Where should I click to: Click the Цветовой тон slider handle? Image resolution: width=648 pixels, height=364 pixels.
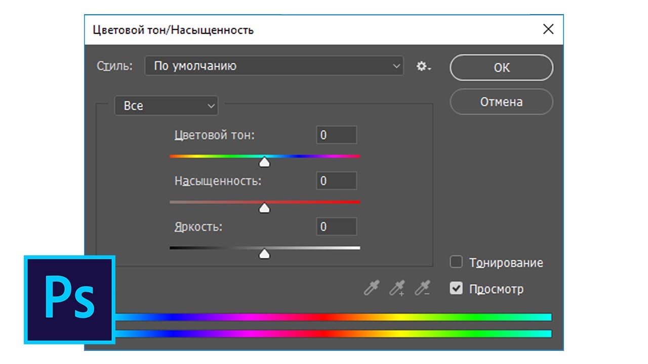point(264,162)
